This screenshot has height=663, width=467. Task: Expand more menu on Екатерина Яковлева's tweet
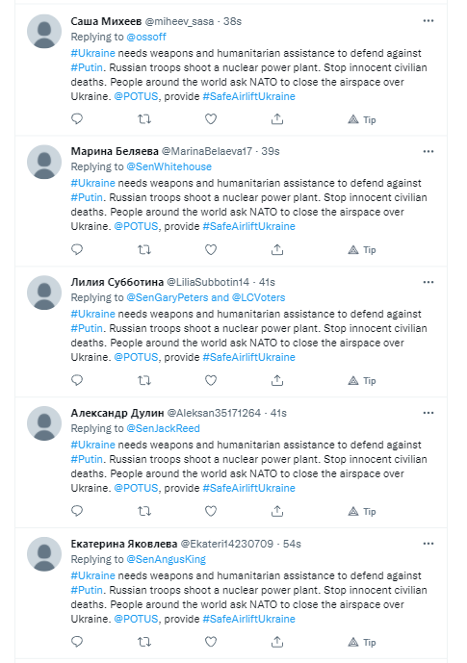point(428,544)
